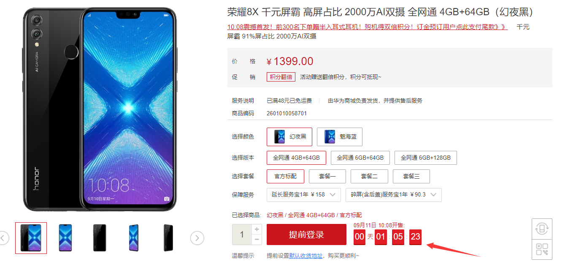The width and height of the screenshot is (576, 278).
Task: Open the 默认收货地址 link
Action: point(306,256)
